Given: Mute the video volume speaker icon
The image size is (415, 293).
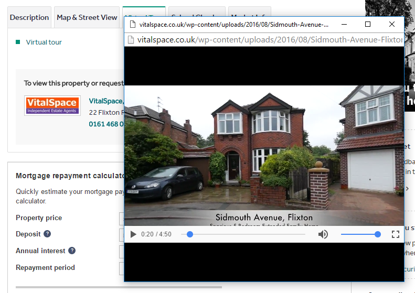Looking at the screenshot, I should coord(323,234).
